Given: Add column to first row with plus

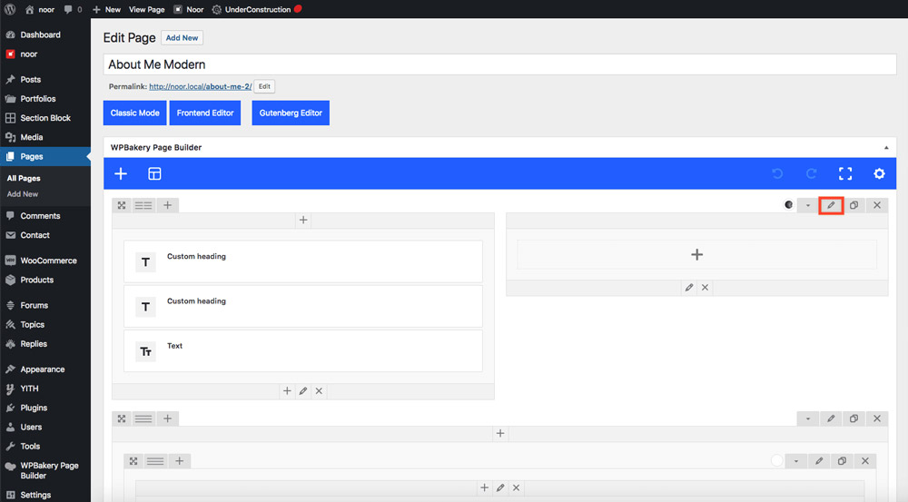Looking at the screenshot, I should click(x=167, y=205).
